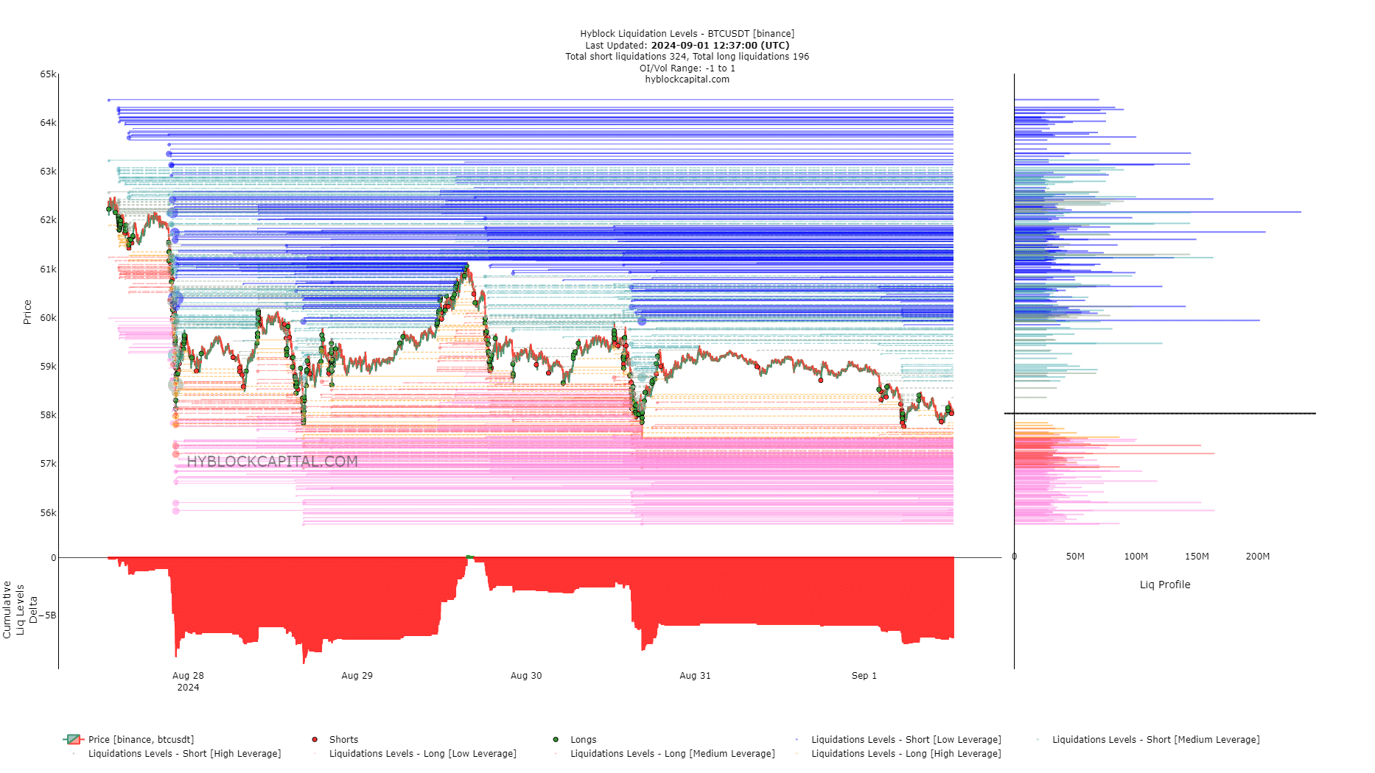Click the 200M Liq Profile axis label
The height and width of the screenshot is (773, 1375).
[x=1258, y=557]
